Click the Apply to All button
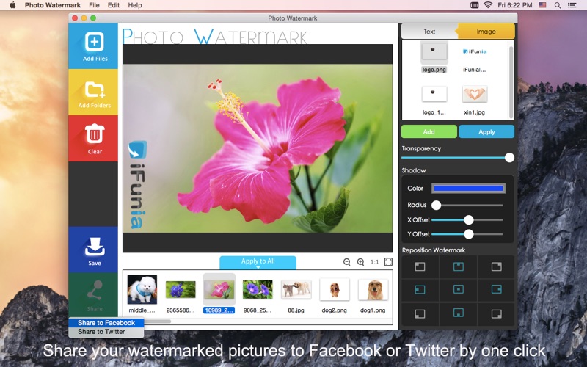 (258, 262)
